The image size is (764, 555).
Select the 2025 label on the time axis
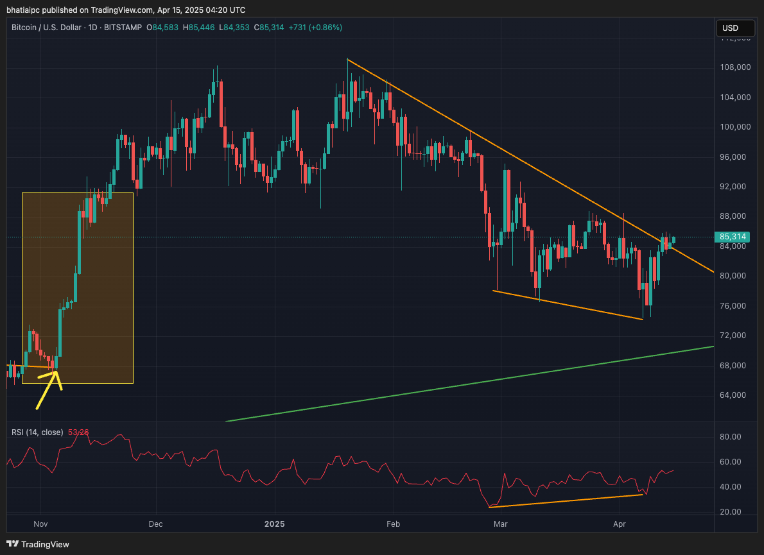[x=274, y=524]
